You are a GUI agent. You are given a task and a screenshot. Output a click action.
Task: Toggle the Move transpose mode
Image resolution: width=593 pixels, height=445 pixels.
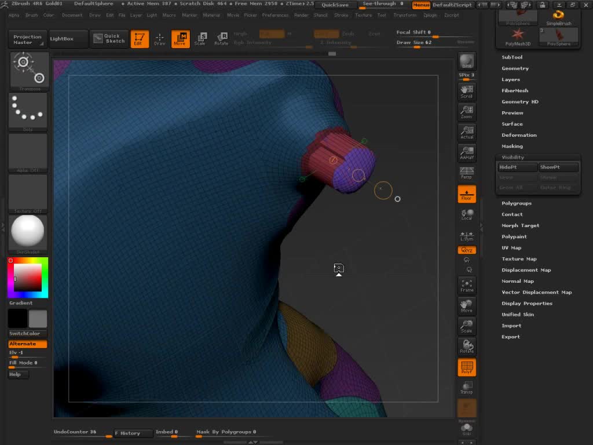coord(181,39)
